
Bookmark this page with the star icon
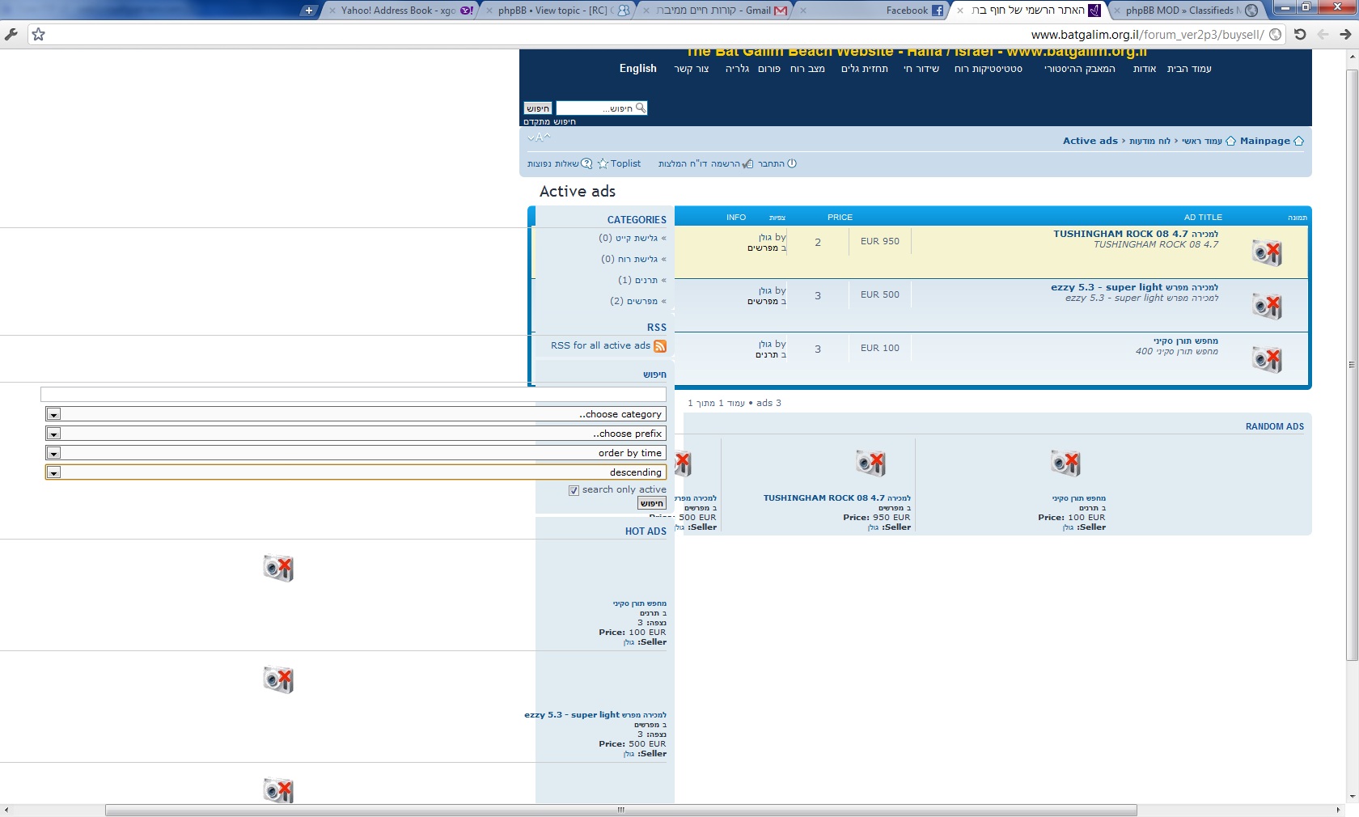point(38,34)
